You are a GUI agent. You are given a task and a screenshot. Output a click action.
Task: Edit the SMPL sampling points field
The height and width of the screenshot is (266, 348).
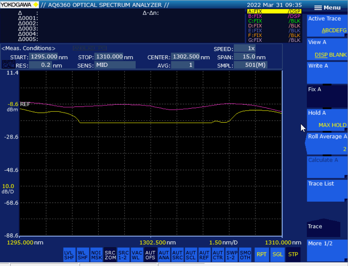tap(251, 65)
